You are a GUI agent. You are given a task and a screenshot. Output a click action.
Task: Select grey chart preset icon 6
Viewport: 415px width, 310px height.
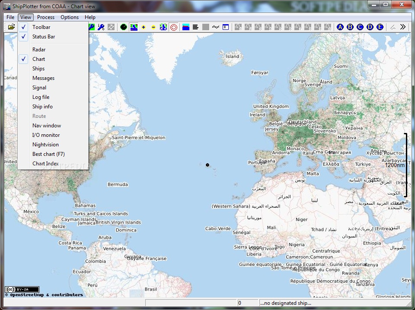tap(288, 27)
